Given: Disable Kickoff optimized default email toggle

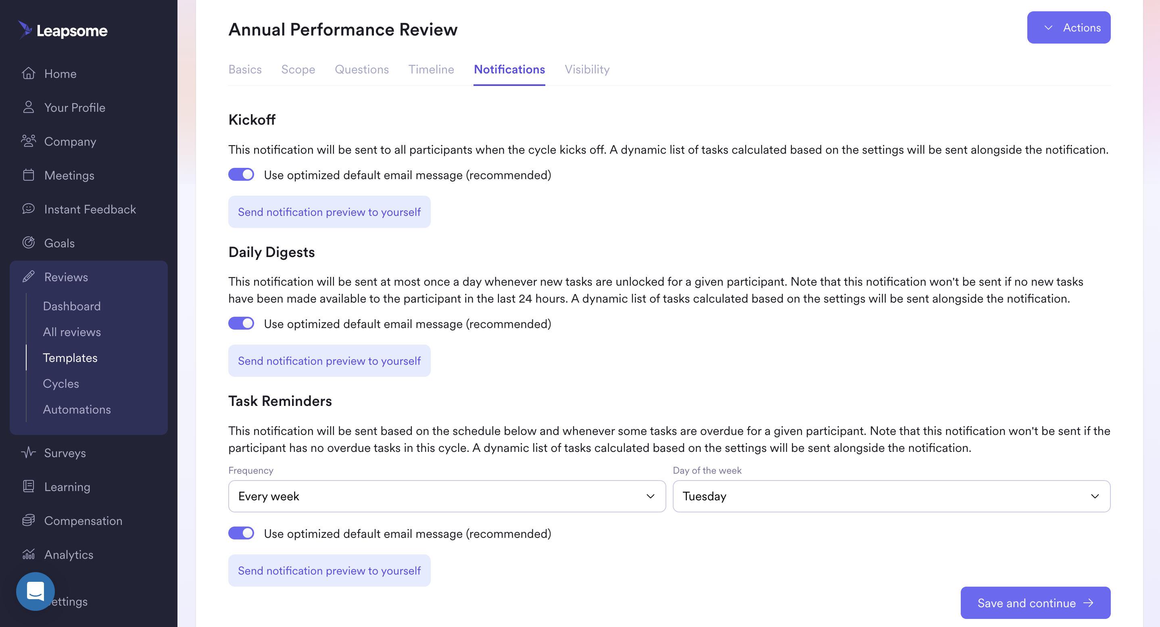Looking at the screenshot, I should coord(241,175).
